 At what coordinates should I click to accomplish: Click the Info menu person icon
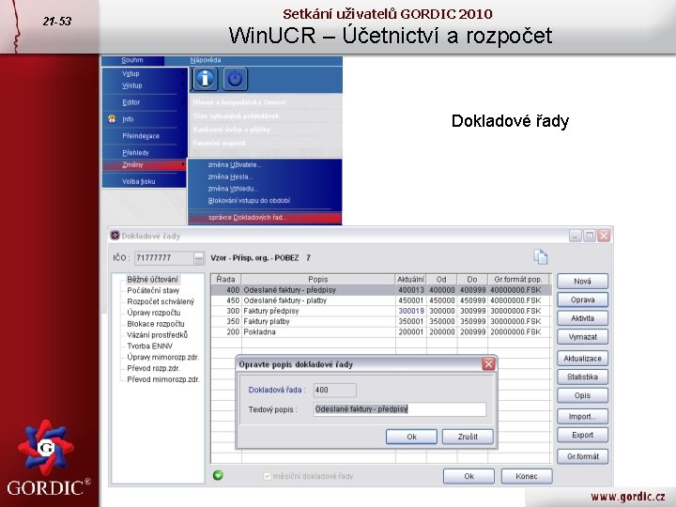[x=112, y=118]
